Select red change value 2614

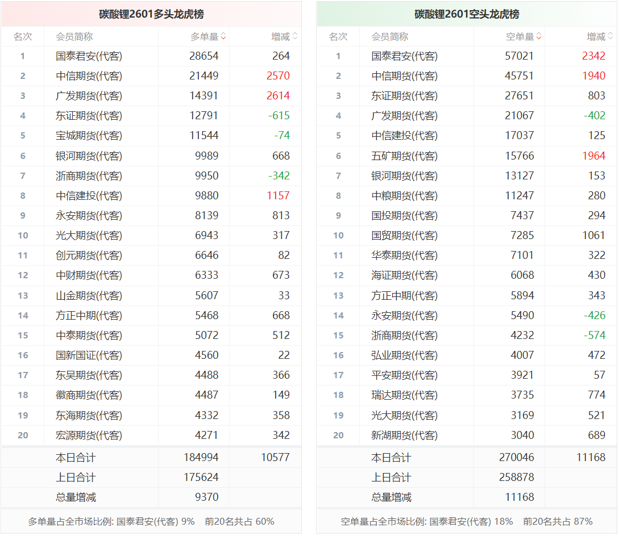[278, 96]
